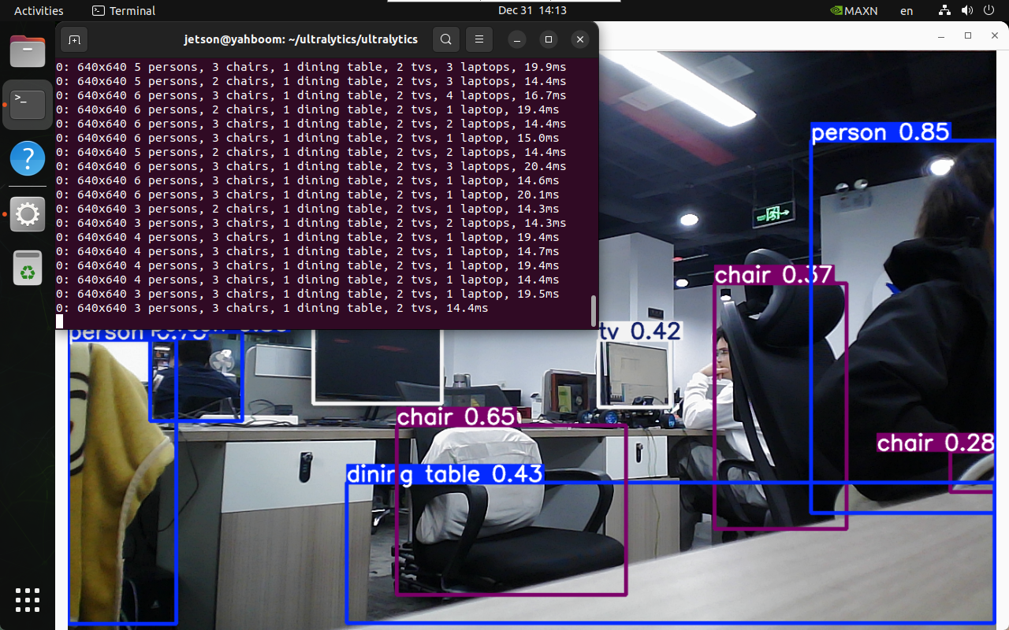The width and height of the screenshot is (1009, 630).
Task: Open a new tab in the terminal
Action: 74,39
